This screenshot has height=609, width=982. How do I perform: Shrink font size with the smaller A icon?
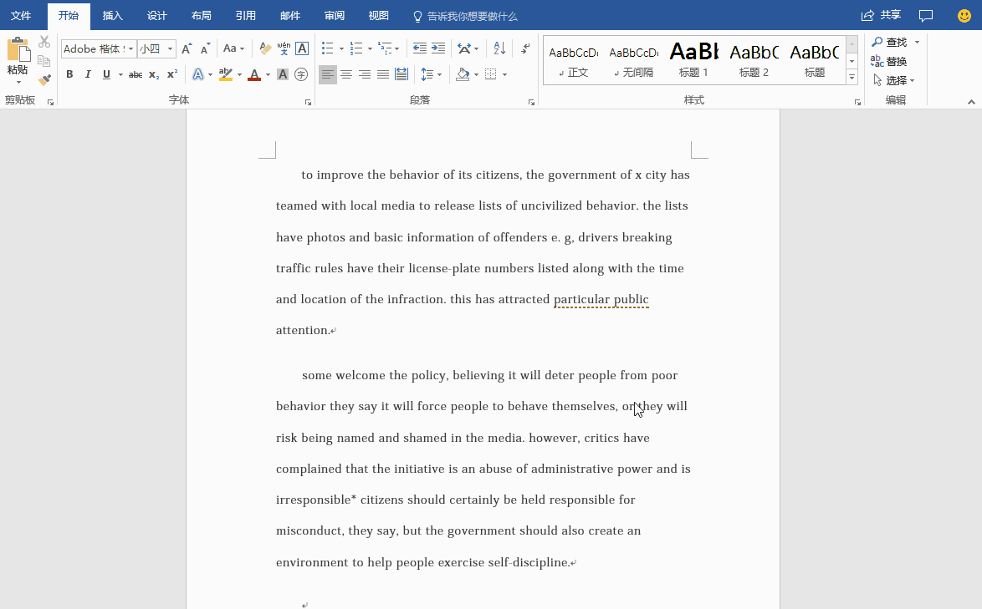tap(206, 48)
